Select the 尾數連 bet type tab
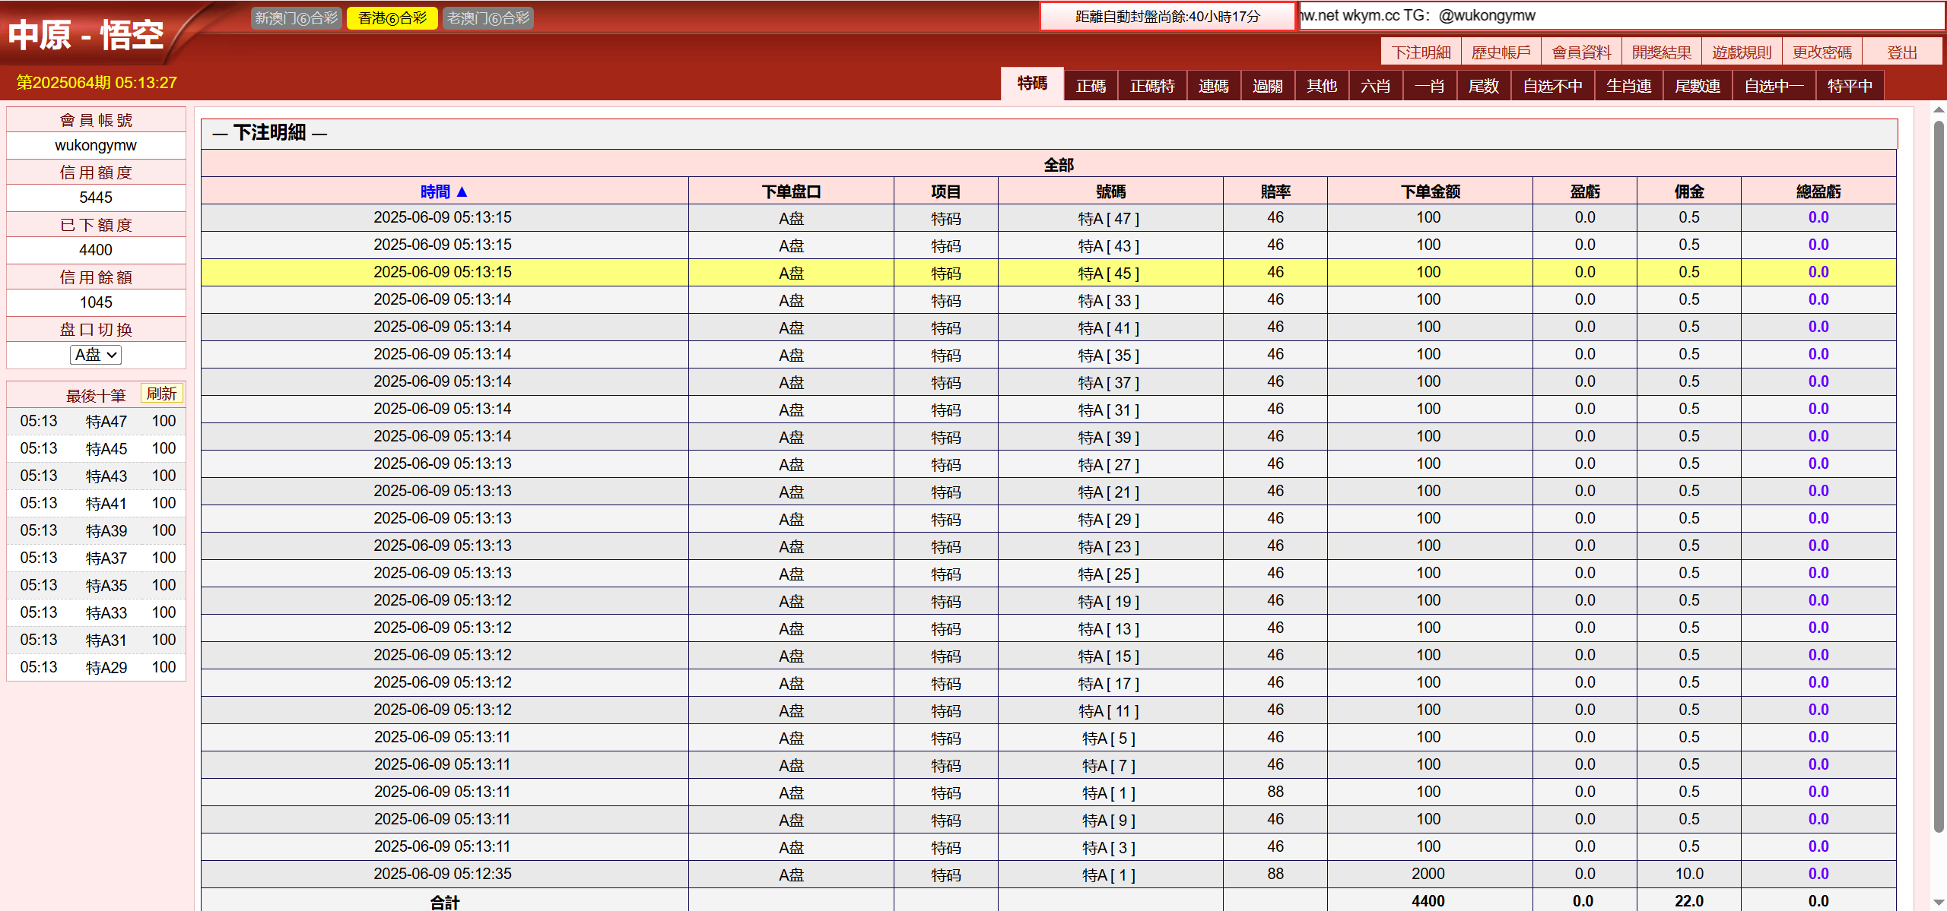 click(1697, 86)
